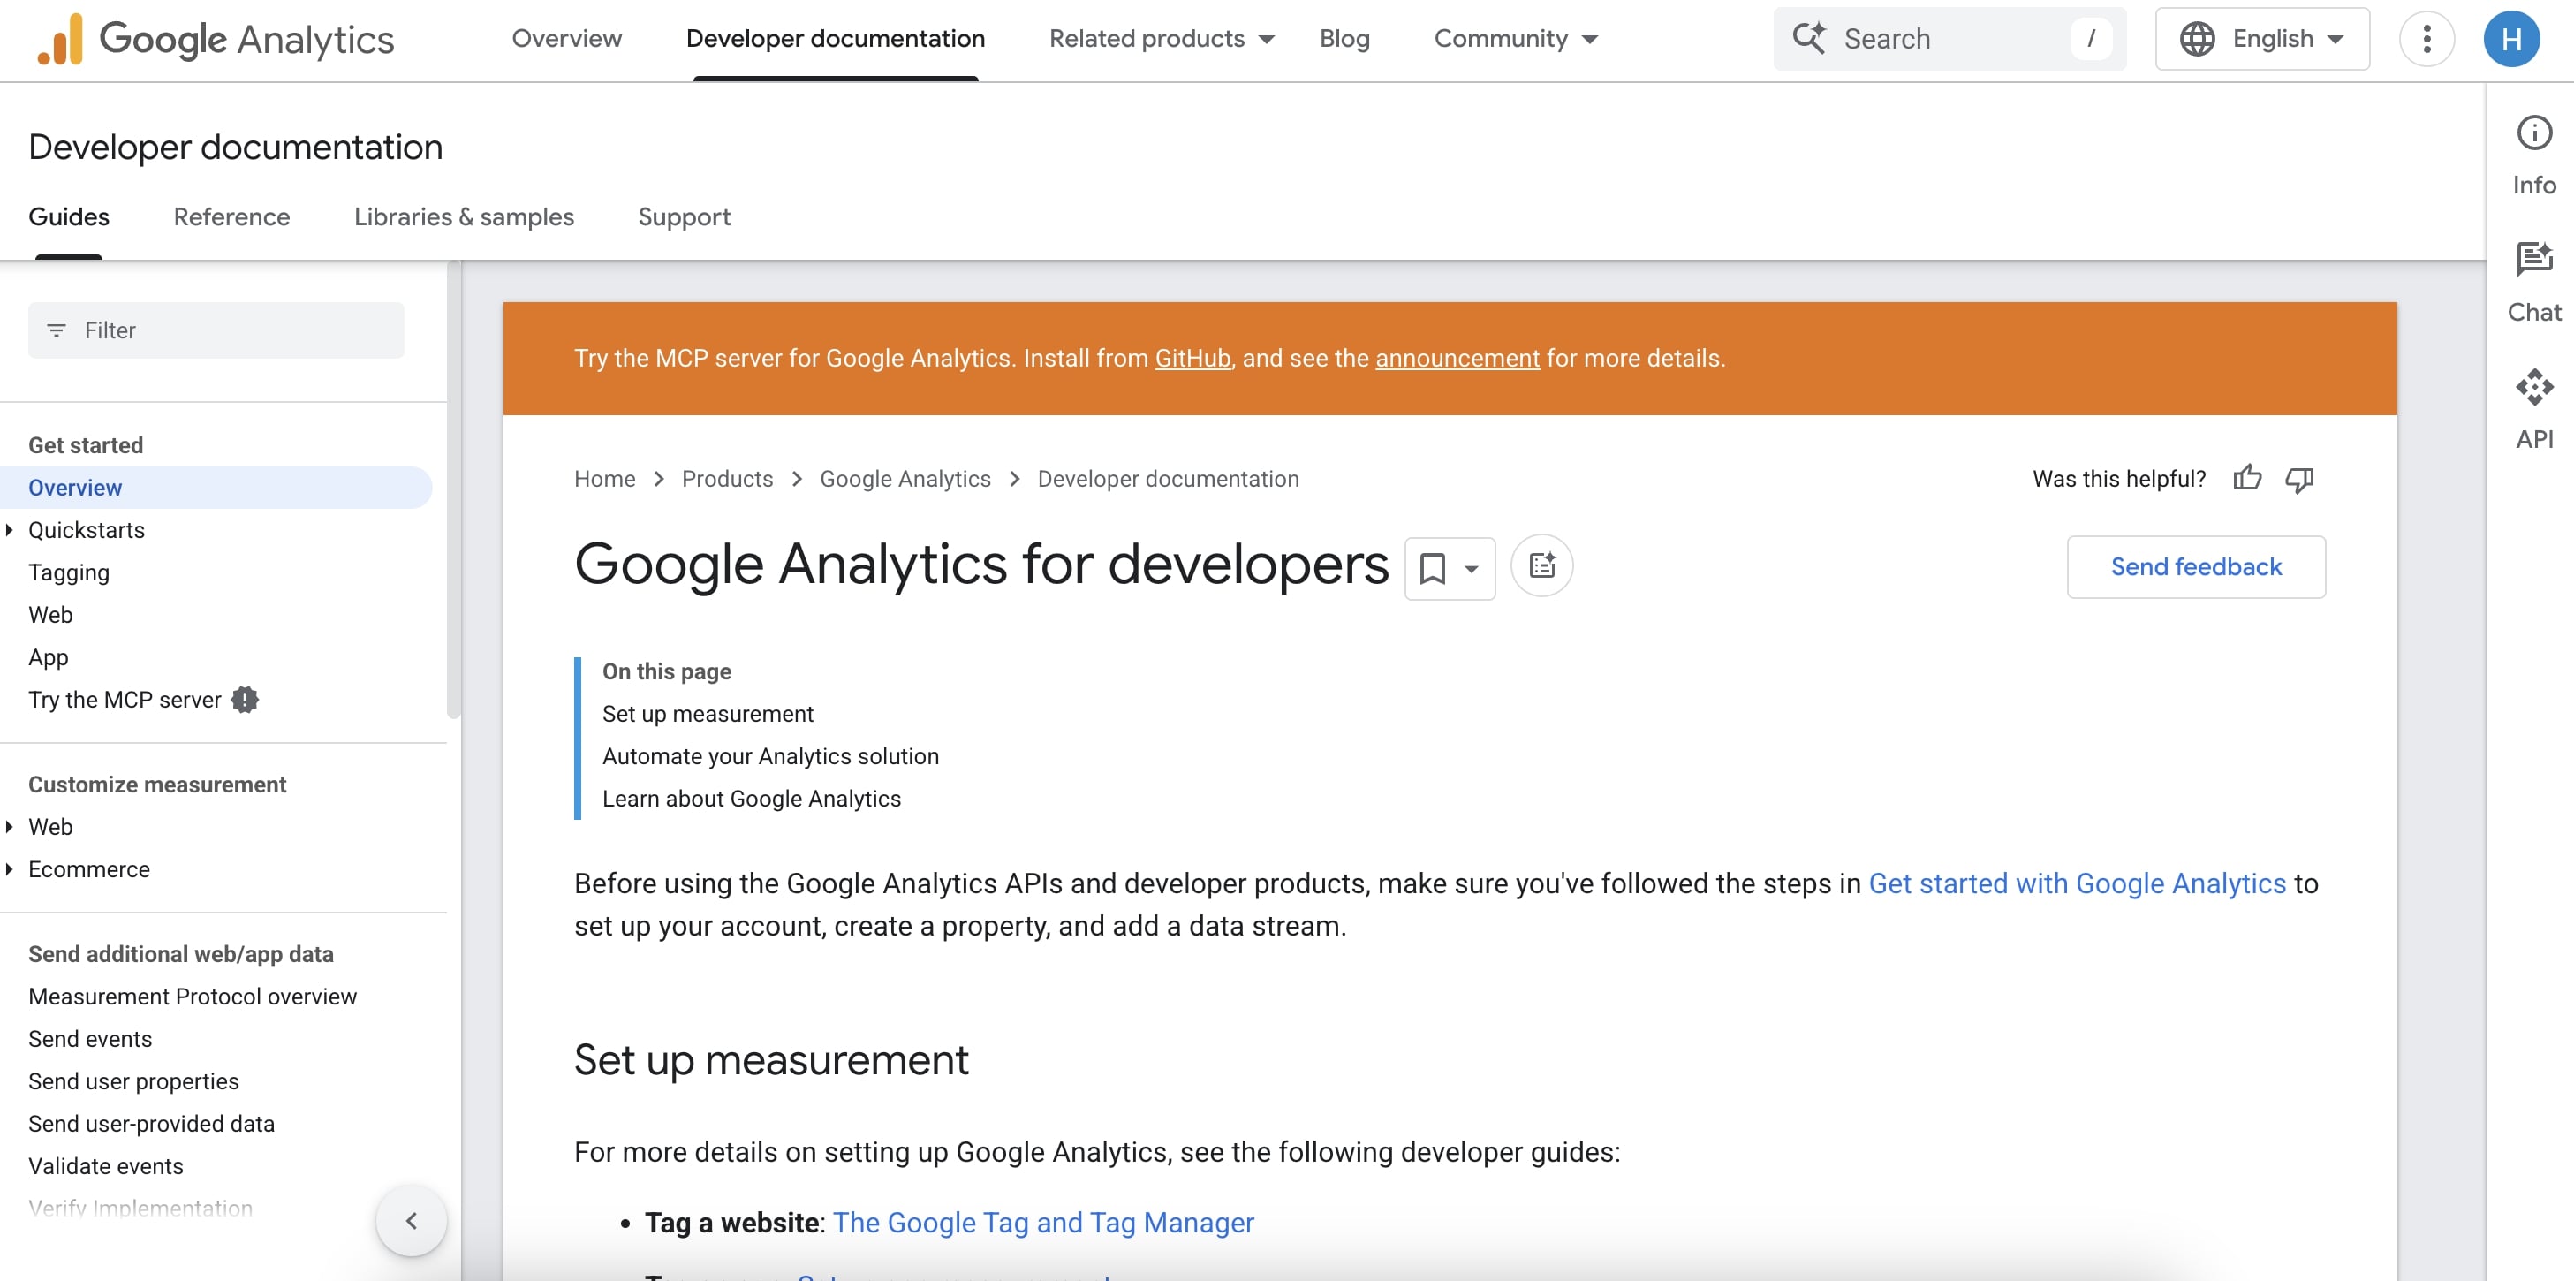Open Send user properties sidebar item
Image resolution: width=2574 pixels, height=1281 pixels.
(x=132, y=1081)
